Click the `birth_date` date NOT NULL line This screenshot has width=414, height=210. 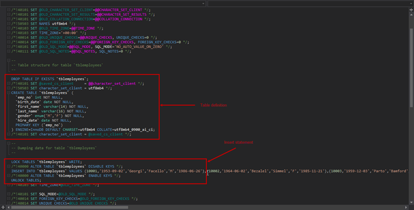(x=44, y=102)
